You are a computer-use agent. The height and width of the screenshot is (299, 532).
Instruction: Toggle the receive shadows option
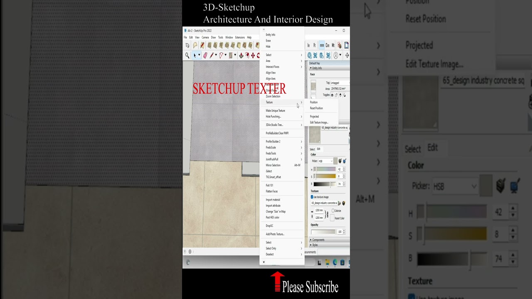click(345, 95)
